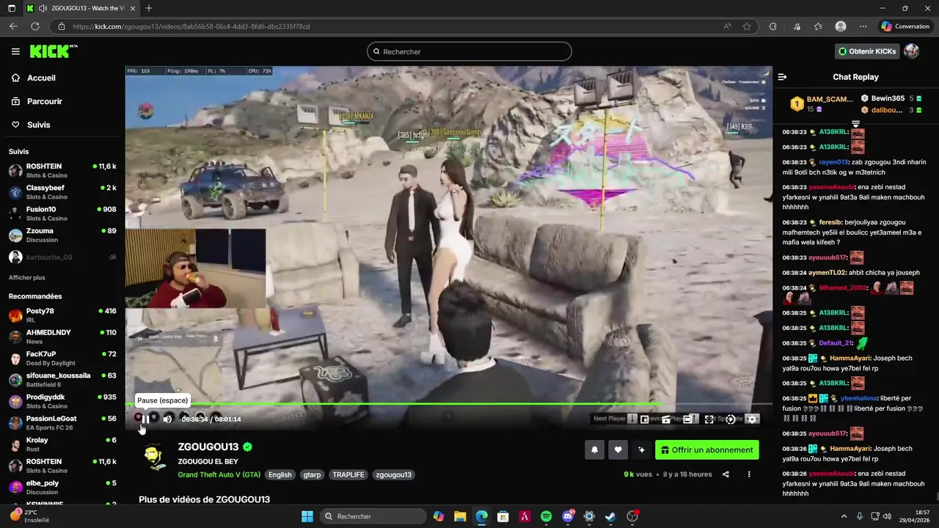Open Classybeef channel in sidebar
Viewport: 939px width, 528px height.
62,192
